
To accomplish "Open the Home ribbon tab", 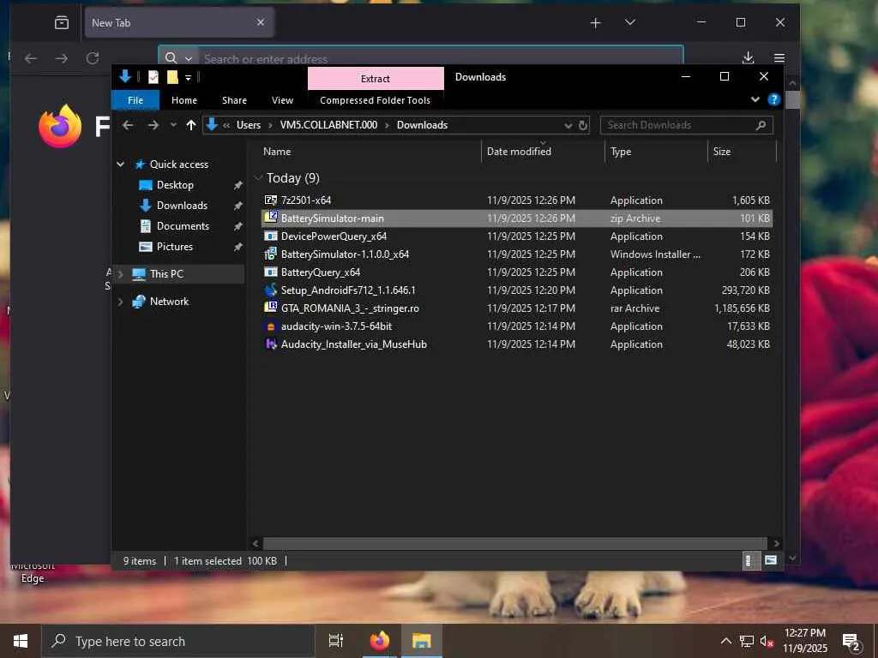I will point(184,100).
